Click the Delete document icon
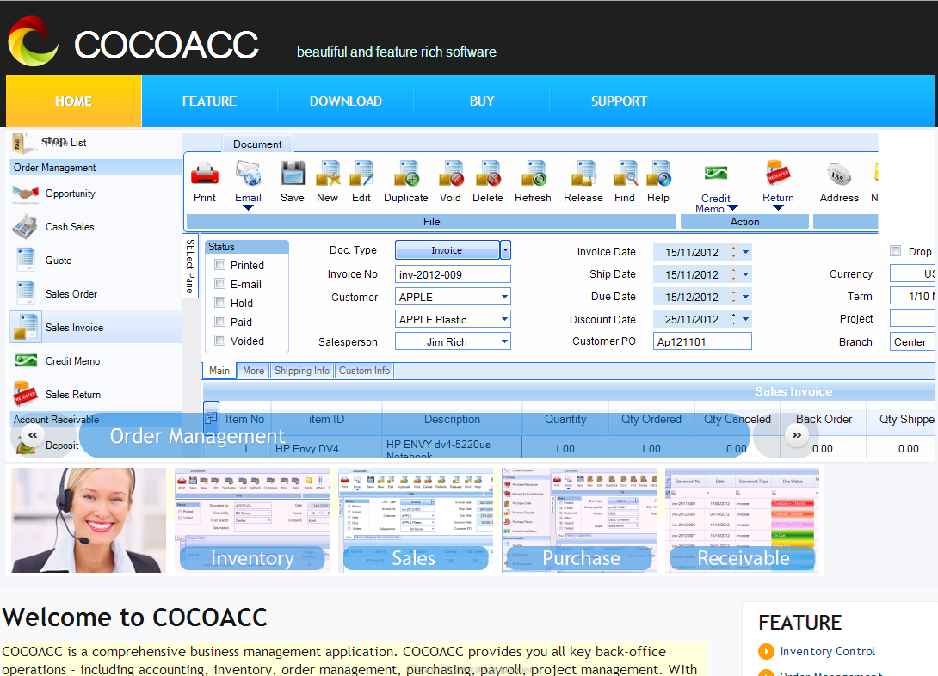This screenshot has height=676, width=938. coord(488,174)
